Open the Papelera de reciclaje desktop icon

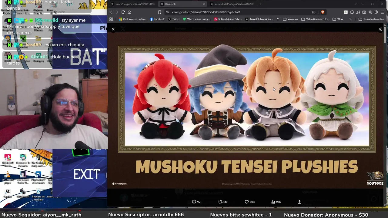coord(38,194)
